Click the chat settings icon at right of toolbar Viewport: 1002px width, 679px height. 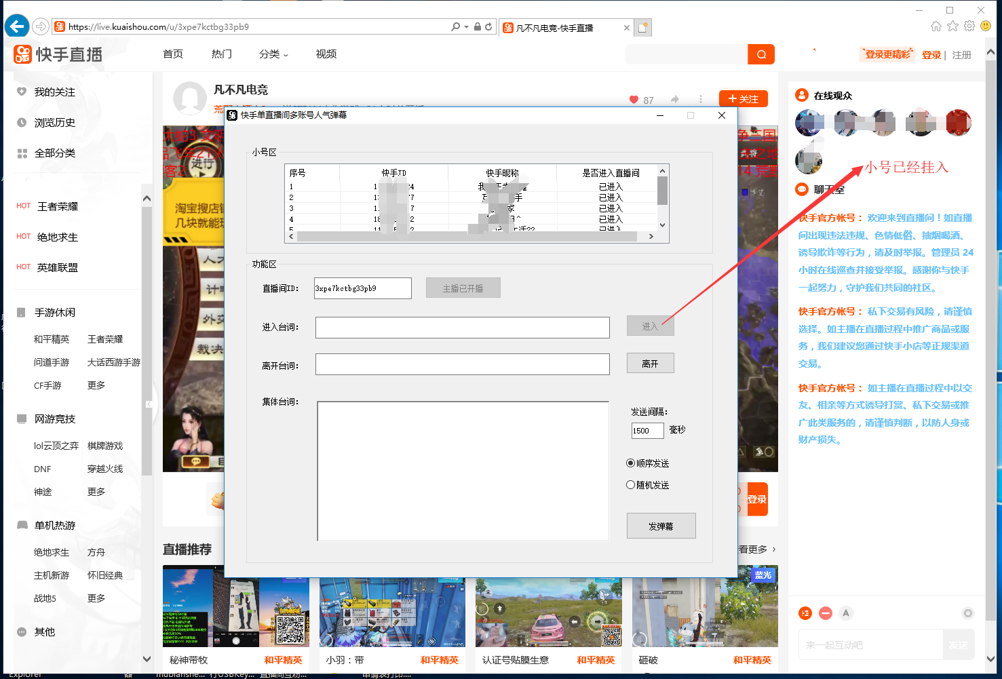(x=968, y=613)
